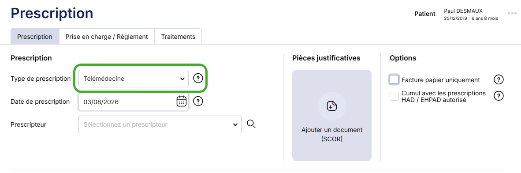Open help for Cumul HAD / EHPAD option
521x173 pixels.
(499, 96)
